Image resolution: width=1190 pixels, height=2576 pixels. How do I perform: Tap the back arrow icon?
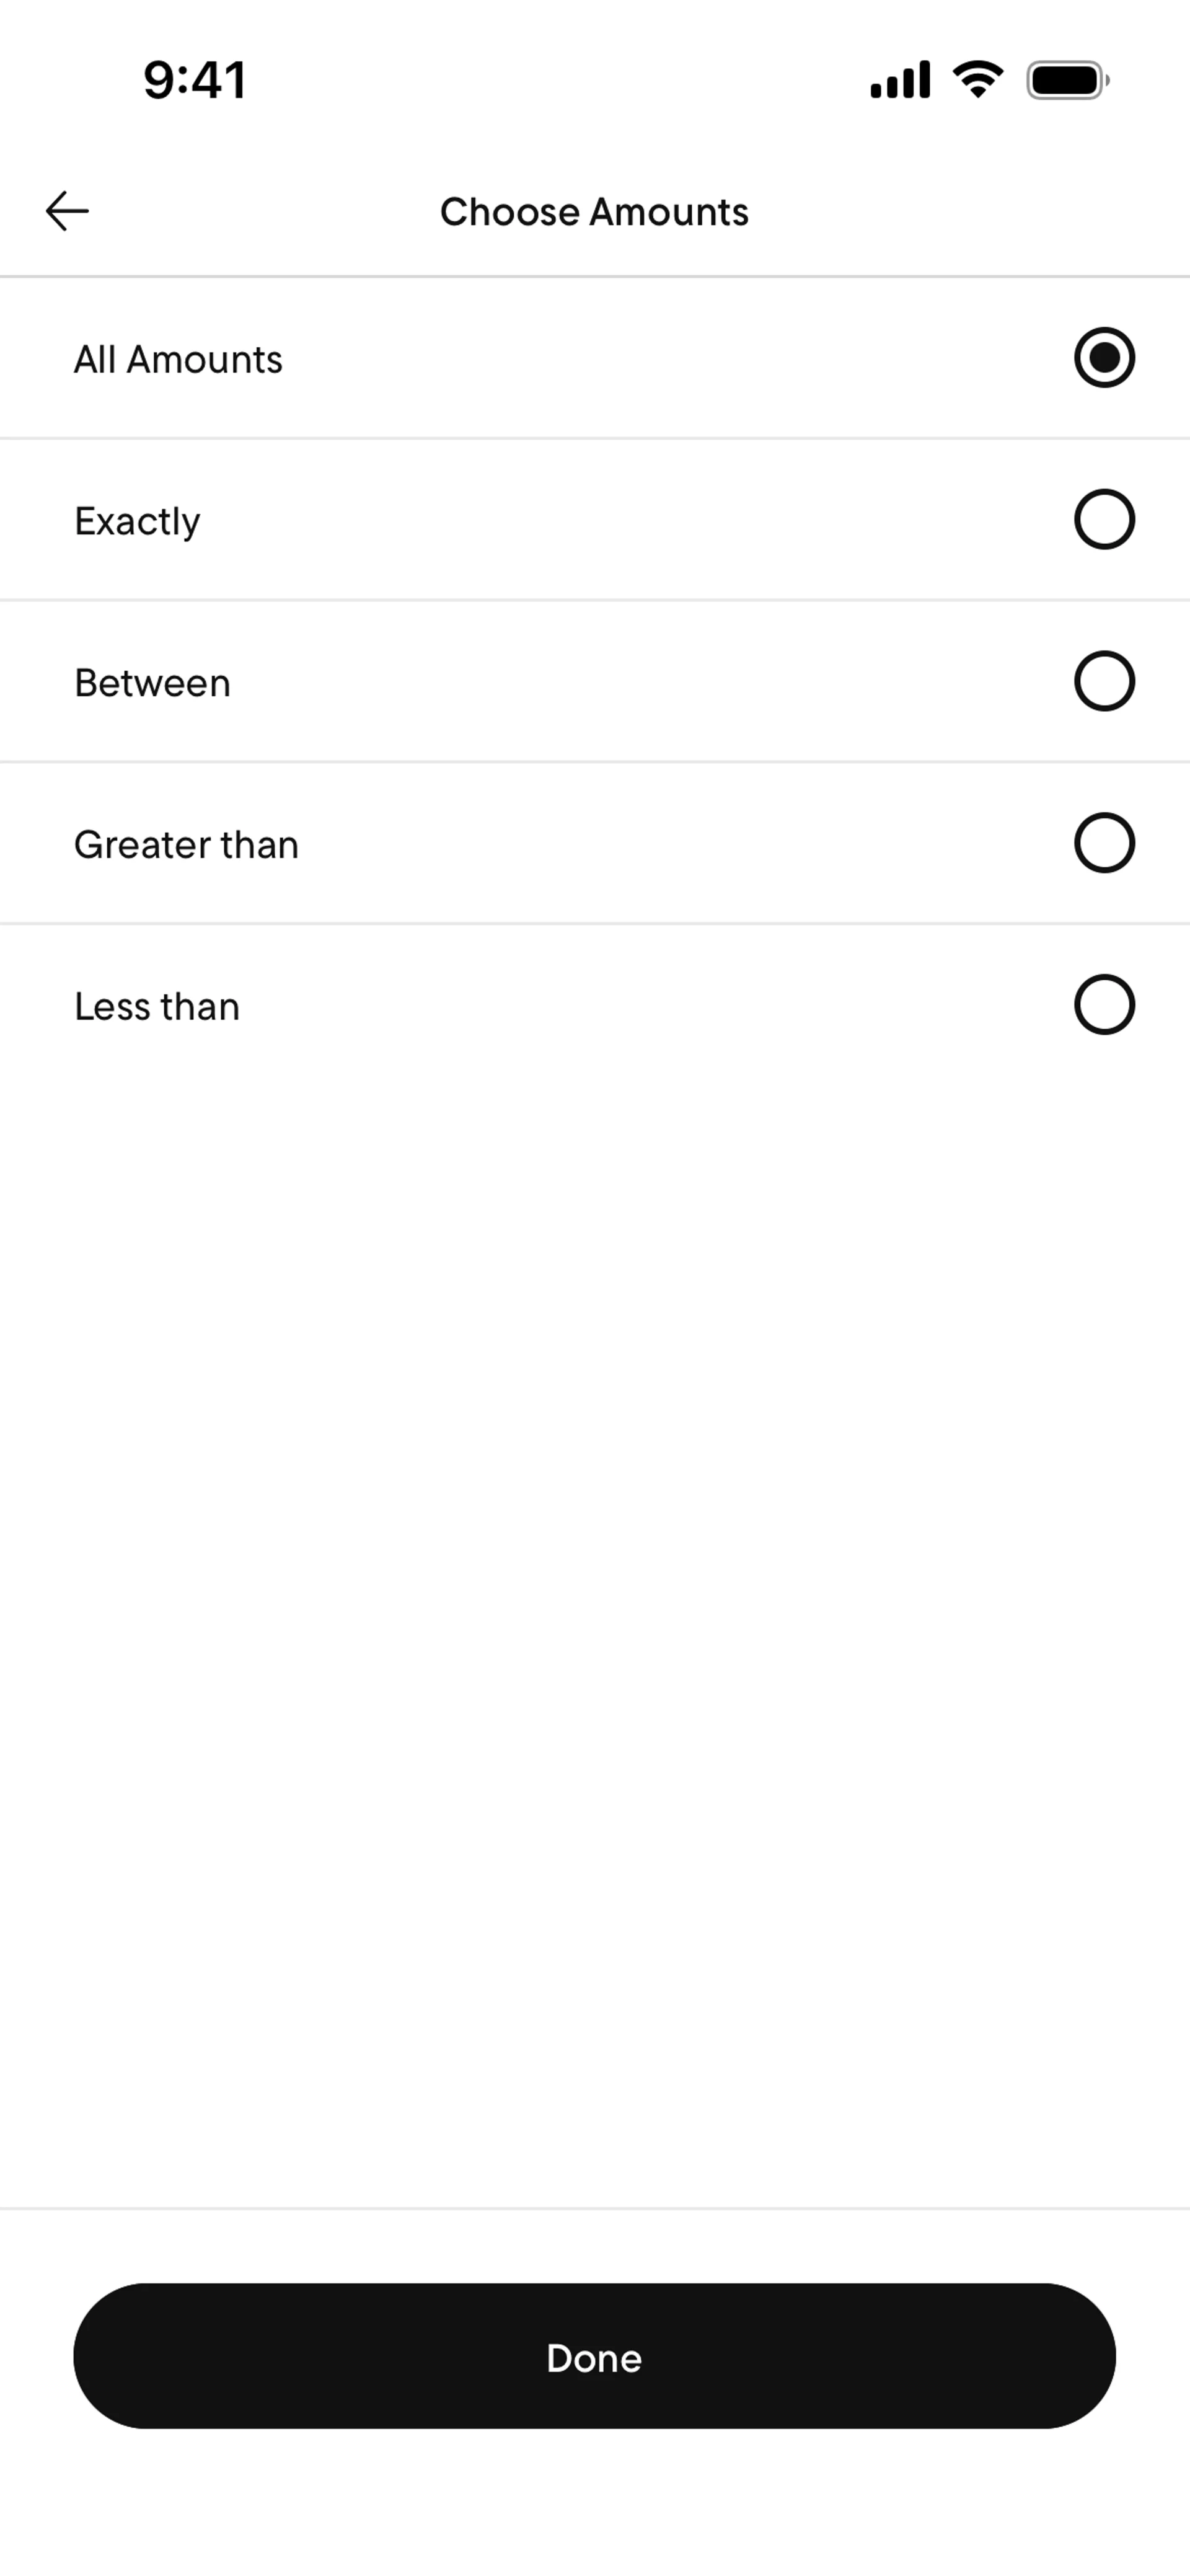coord(68,211)
